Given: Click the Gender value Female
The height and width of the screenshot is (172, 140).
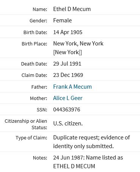Looking at the screenshot, I should 62,20.
